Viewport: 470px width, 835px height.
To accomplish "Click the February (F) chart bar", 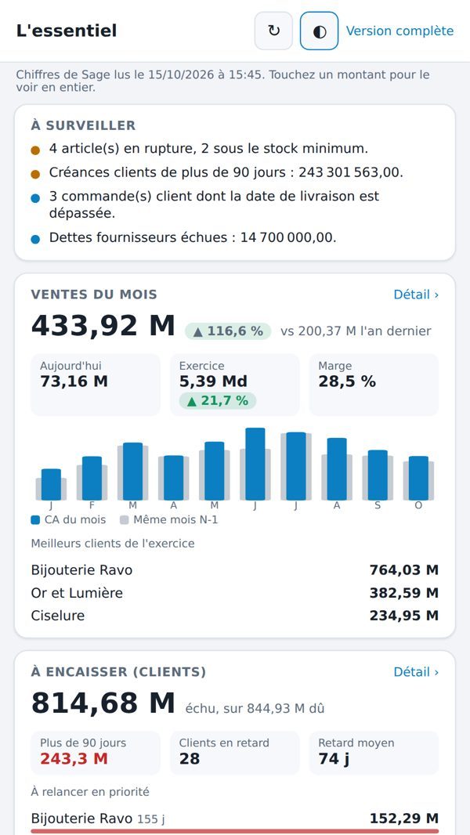I will tap(92, 479).
